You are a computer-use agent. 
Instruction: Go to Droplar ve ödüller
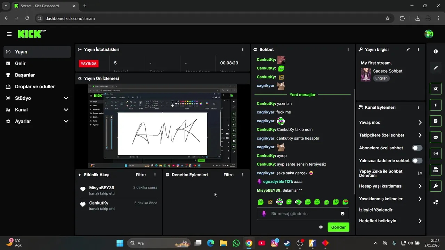(x=37, y=86)
